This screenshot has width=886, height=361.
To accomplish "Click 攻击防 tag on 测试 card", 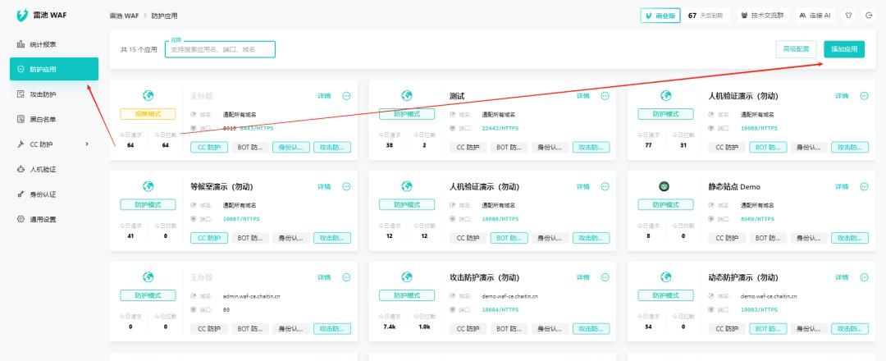I will click(x=591, y=147).
